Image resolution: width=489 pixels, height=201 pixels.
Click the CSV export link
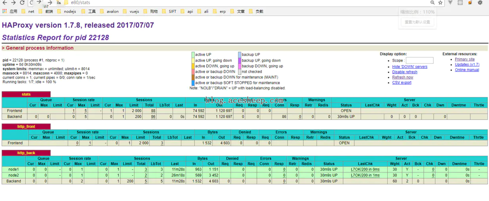pos(402,83)
